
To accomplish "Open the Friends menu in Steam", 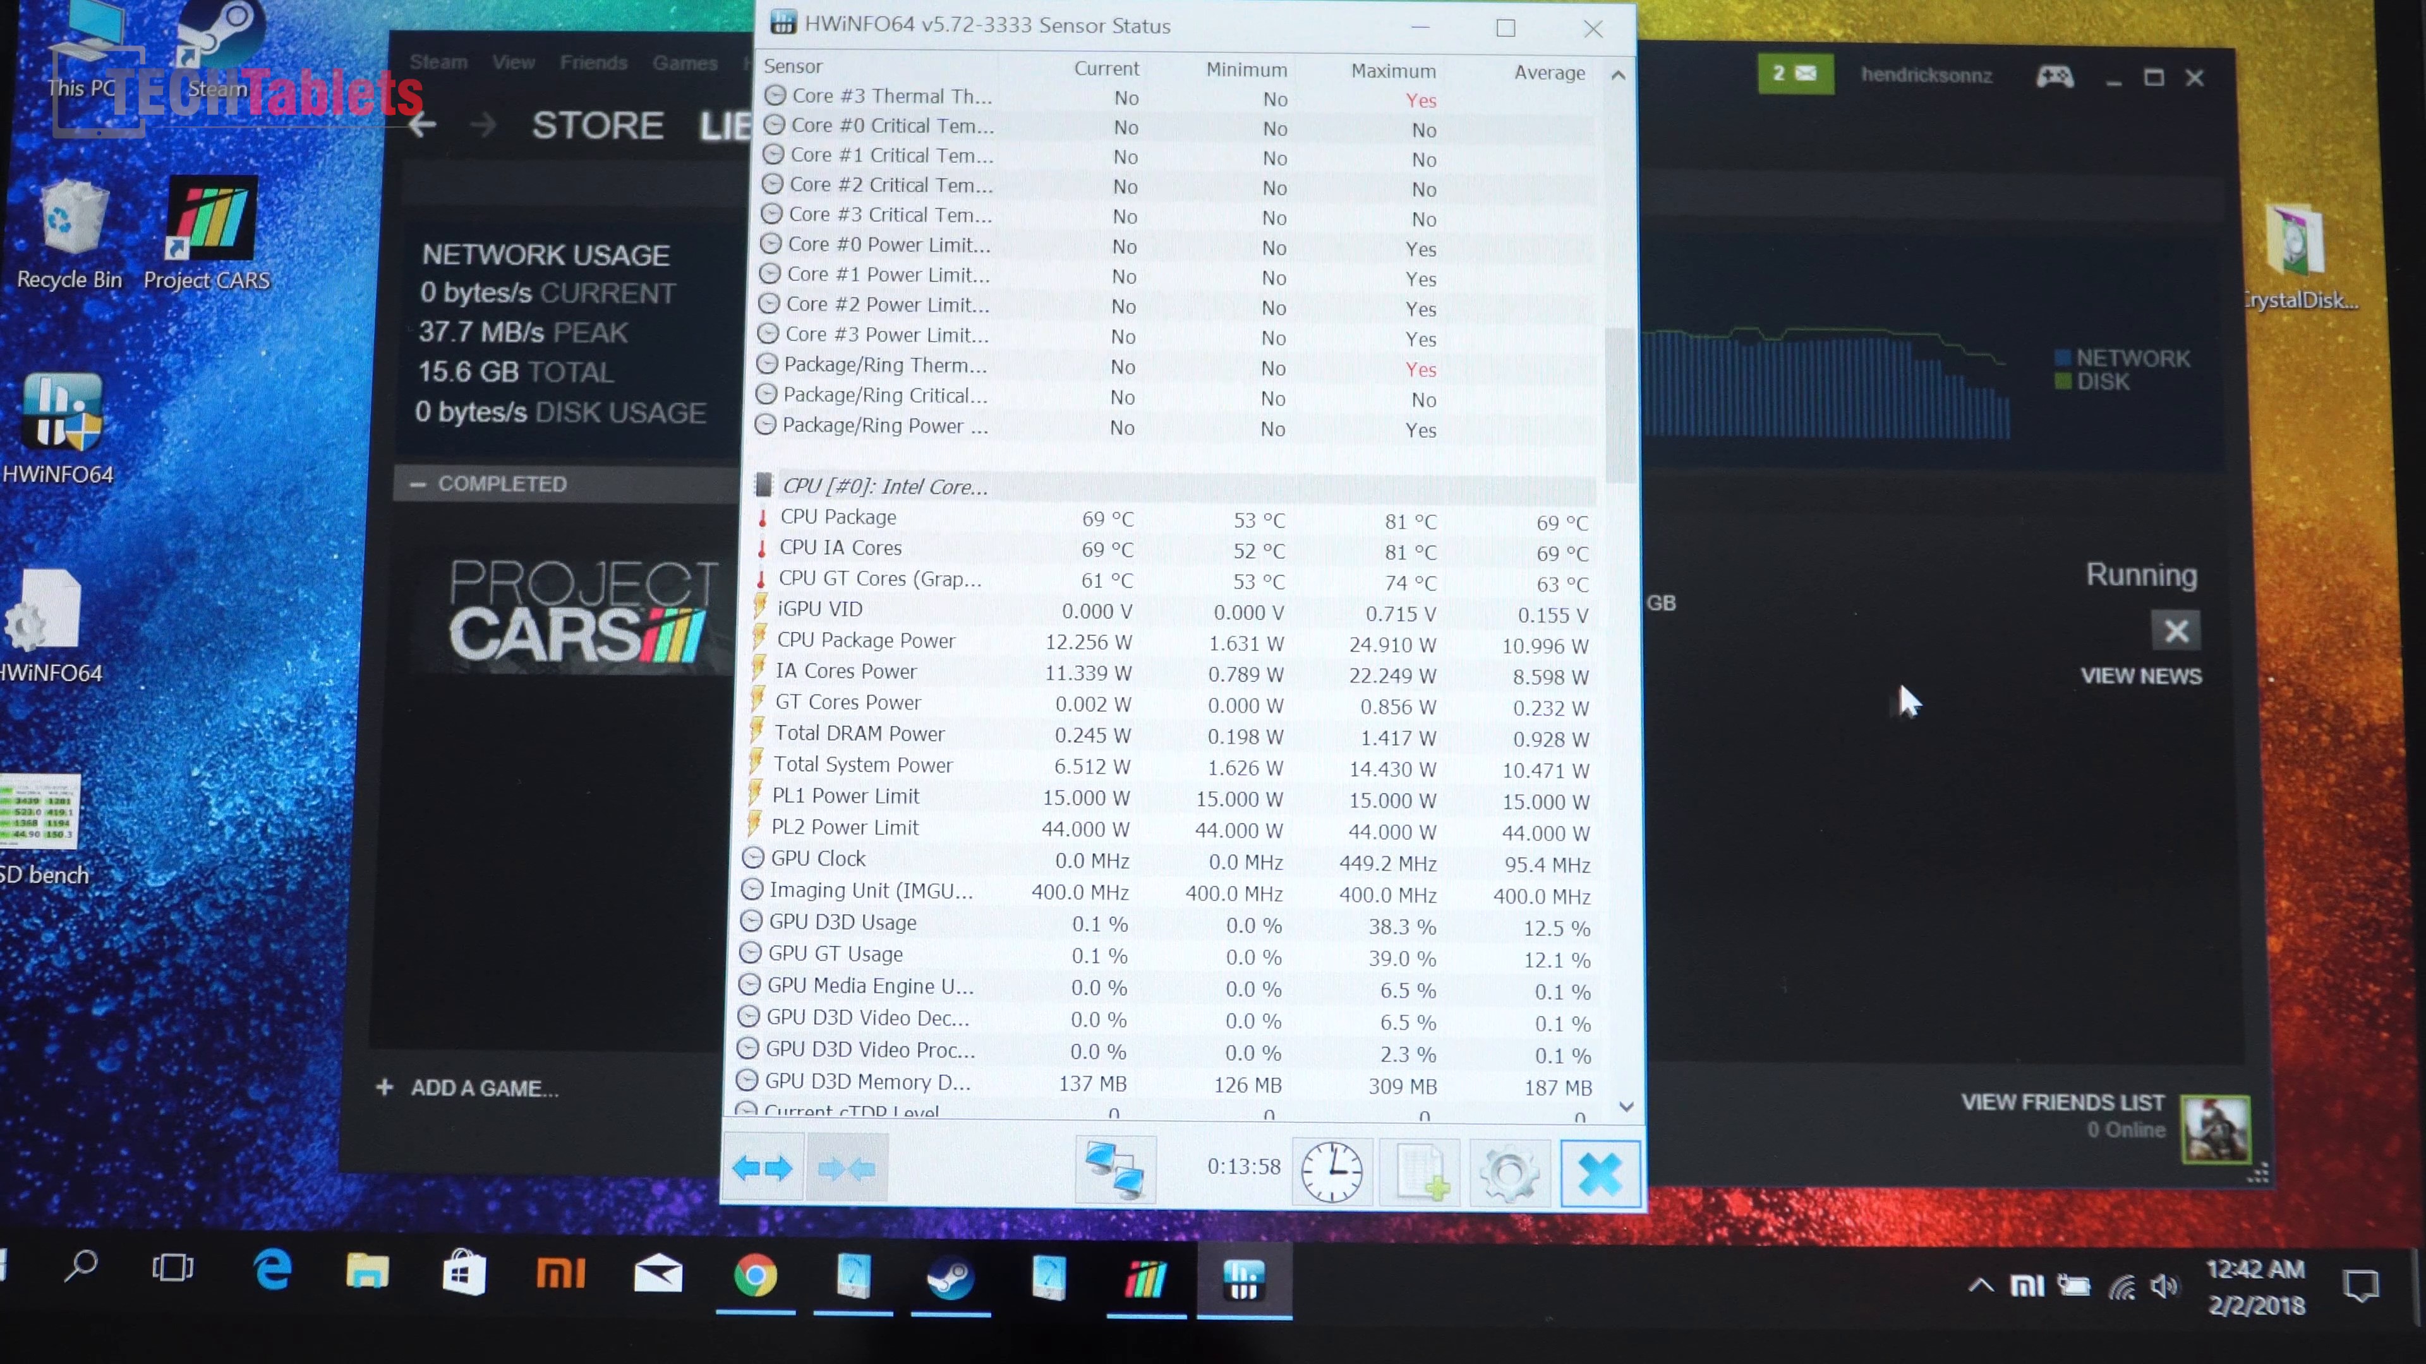I will coord(593,62).
